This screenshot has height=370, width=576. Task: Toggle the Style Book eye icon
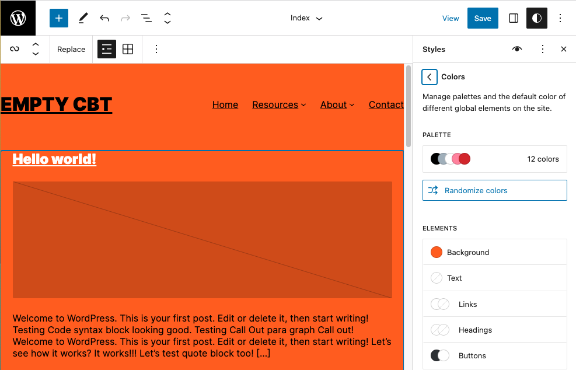click(x=517, y=49)
